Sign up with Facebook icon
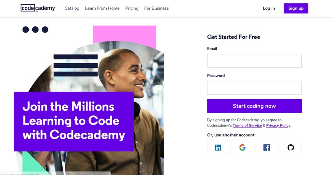 click(266, 147)
